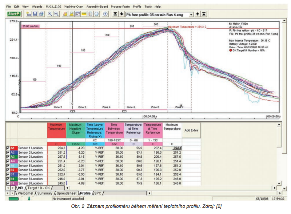Click the Zoom In magnifier icon

coord(50,14)
